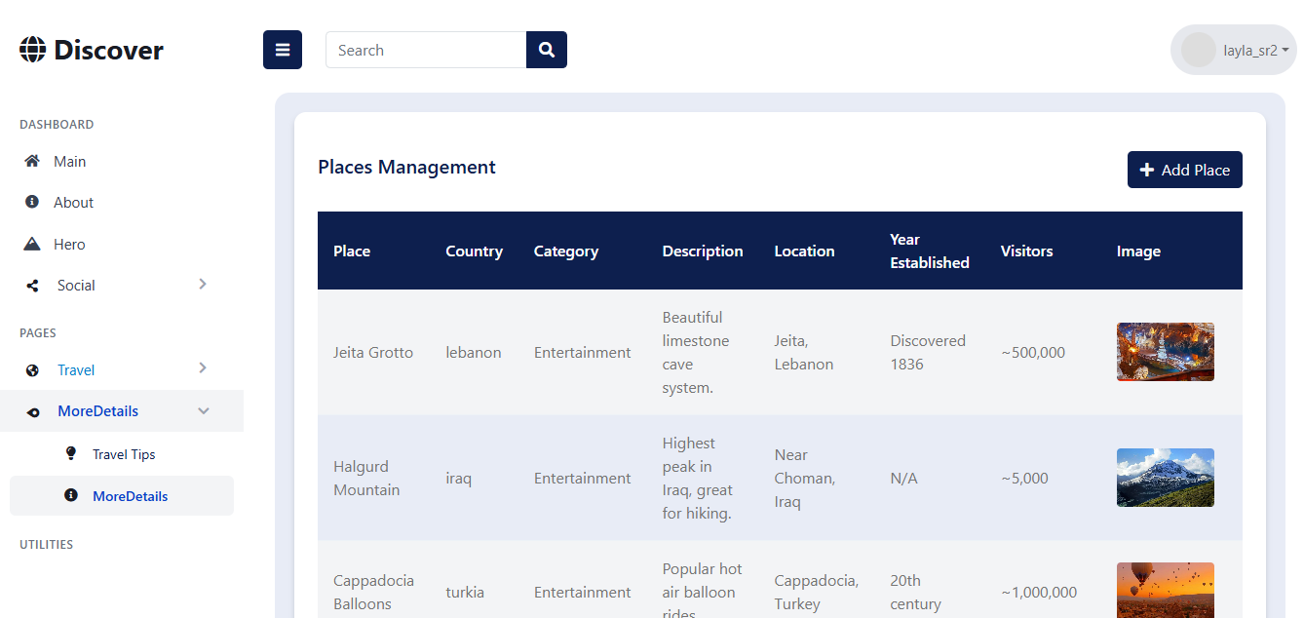The height and width of the screenshot is (618, 1304).
Task: Open the Travel Tips page
Action: click(124, 454)
